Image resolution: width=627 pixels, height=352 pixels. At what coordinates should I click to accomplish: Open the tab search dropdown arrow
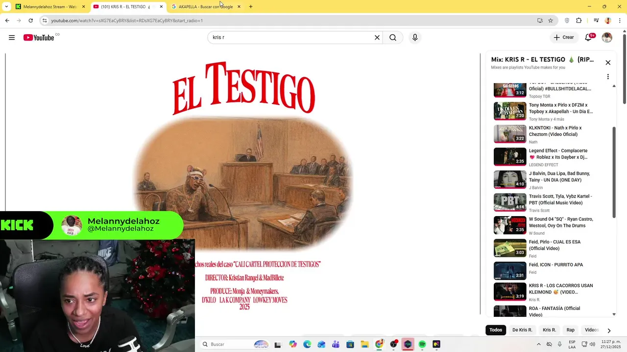tap(6, 7)
